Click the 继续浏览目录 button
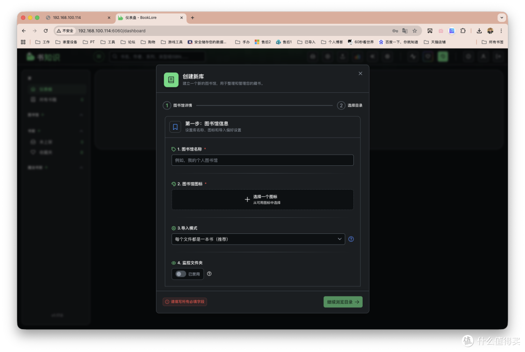This screenshot has height=352, width=525. point(343,302)
